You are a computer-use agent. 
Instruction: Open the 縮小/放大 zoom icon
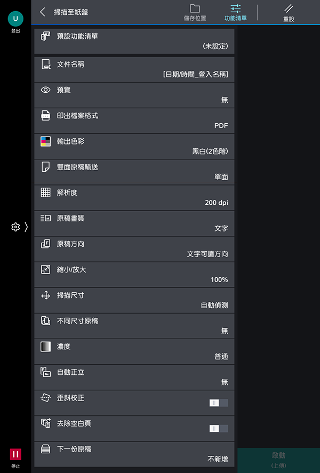click(45, 269)
